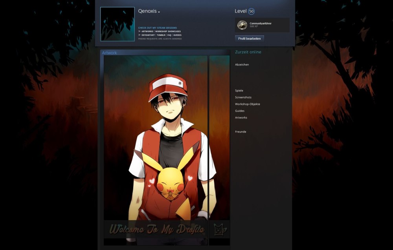This screenshot has height=250, width=393.
Task: Click the Profil bearbeiten button
Action: click(250, 38)
